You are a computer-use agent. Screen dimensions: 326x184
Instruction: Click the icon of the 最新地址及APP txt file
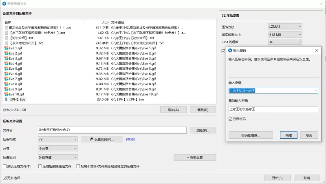(7, 28)
